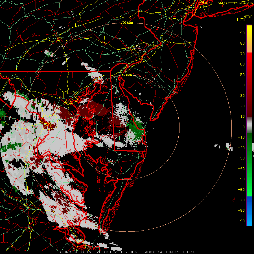Click the -80 value on the velocity scale

click(x=241, y=211)
